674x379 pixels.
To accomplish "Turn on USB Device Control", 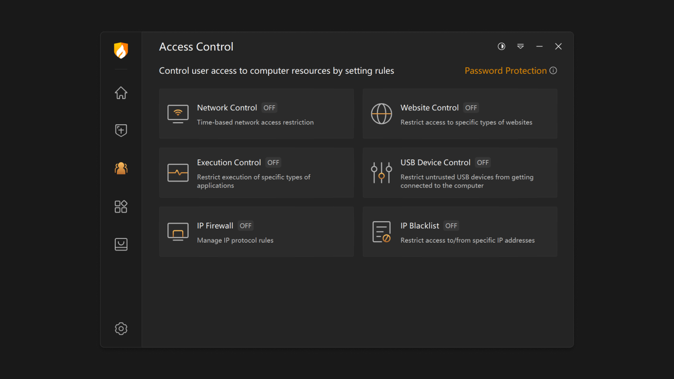I will click(482, 162).
